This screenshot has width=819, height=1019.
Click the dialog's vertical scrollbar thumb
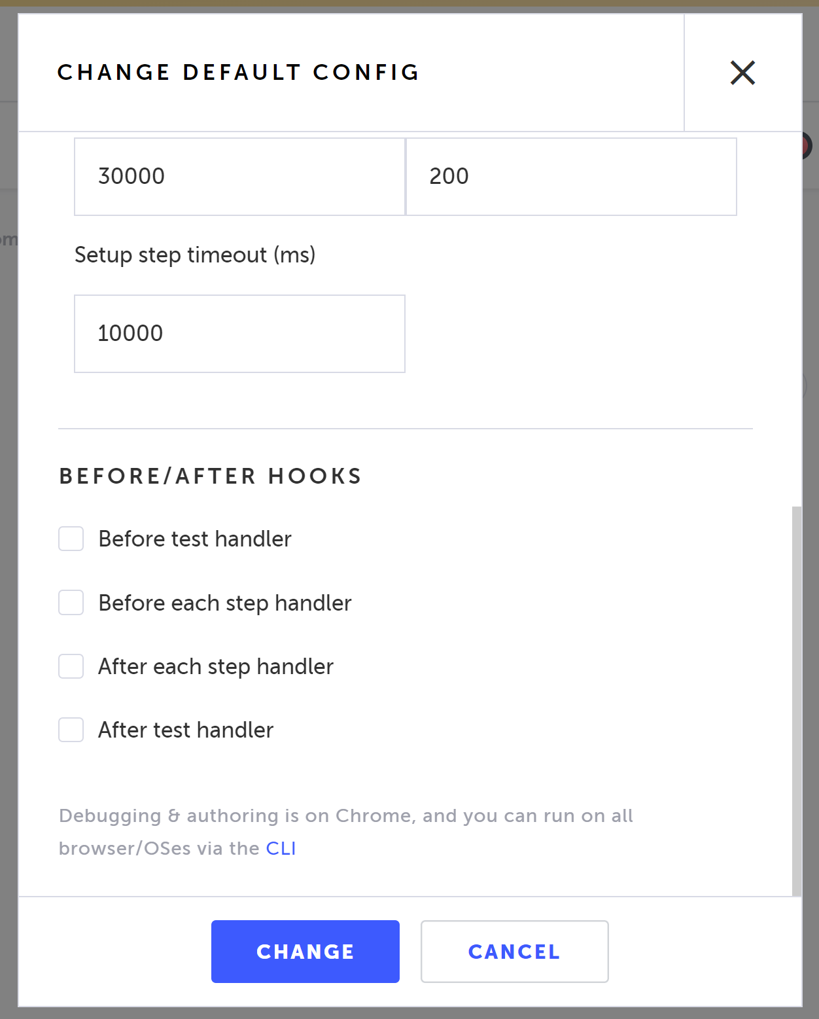click(x=796, y=700)
